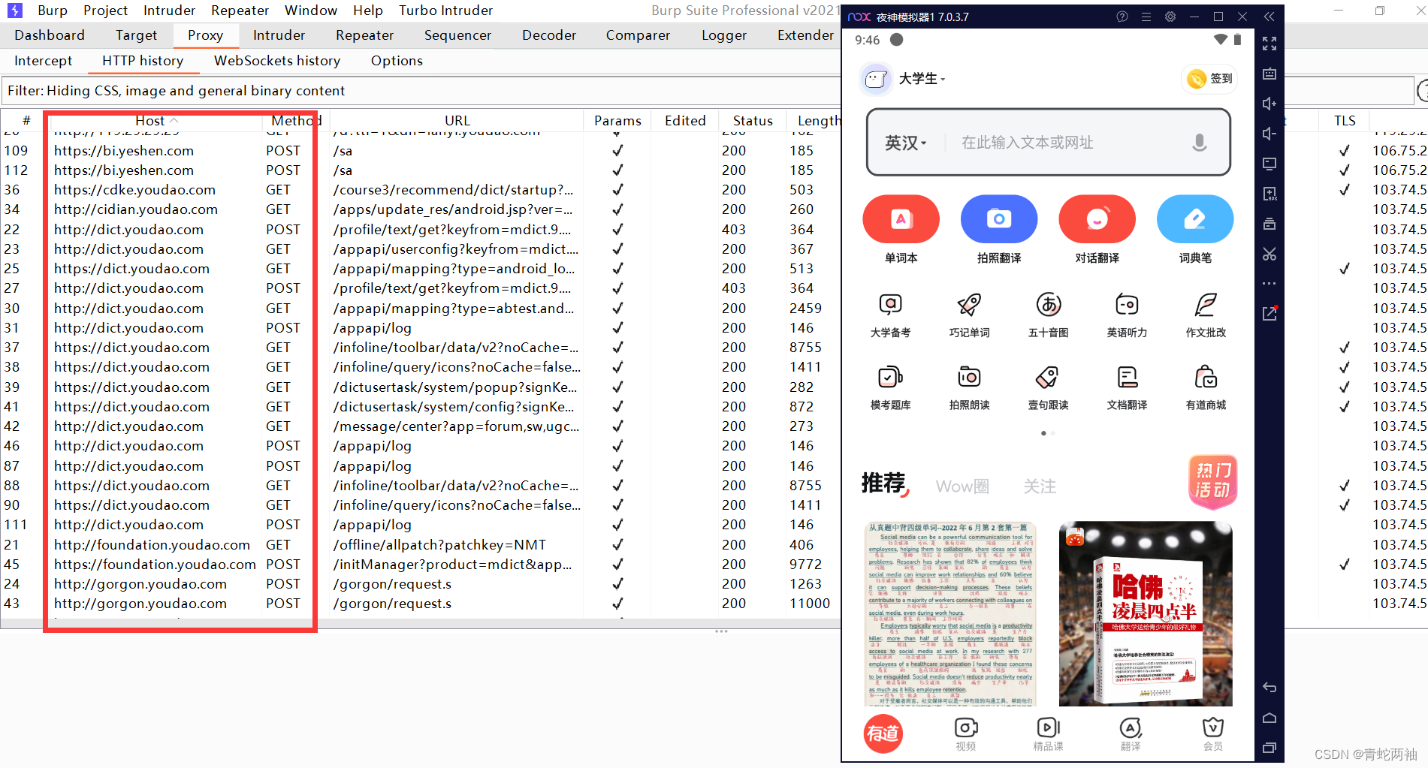Open the Nox hamburger menu
The image size is (1428, 768).
click(x=1146, y=17)
